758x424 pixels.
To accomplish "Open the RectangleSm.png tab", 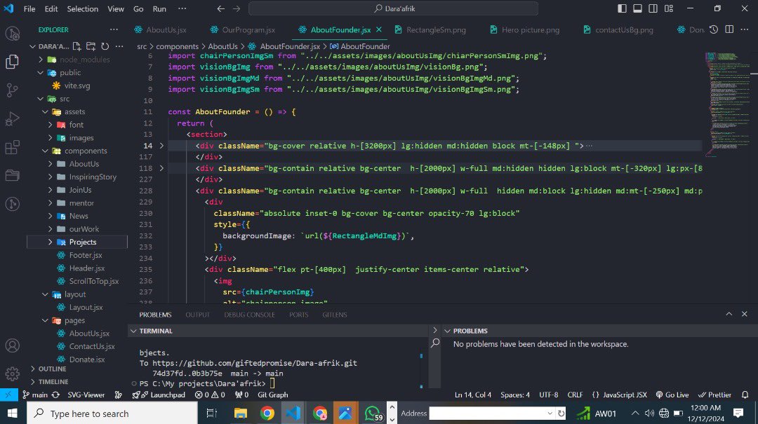I will click(x=430, y=29).
